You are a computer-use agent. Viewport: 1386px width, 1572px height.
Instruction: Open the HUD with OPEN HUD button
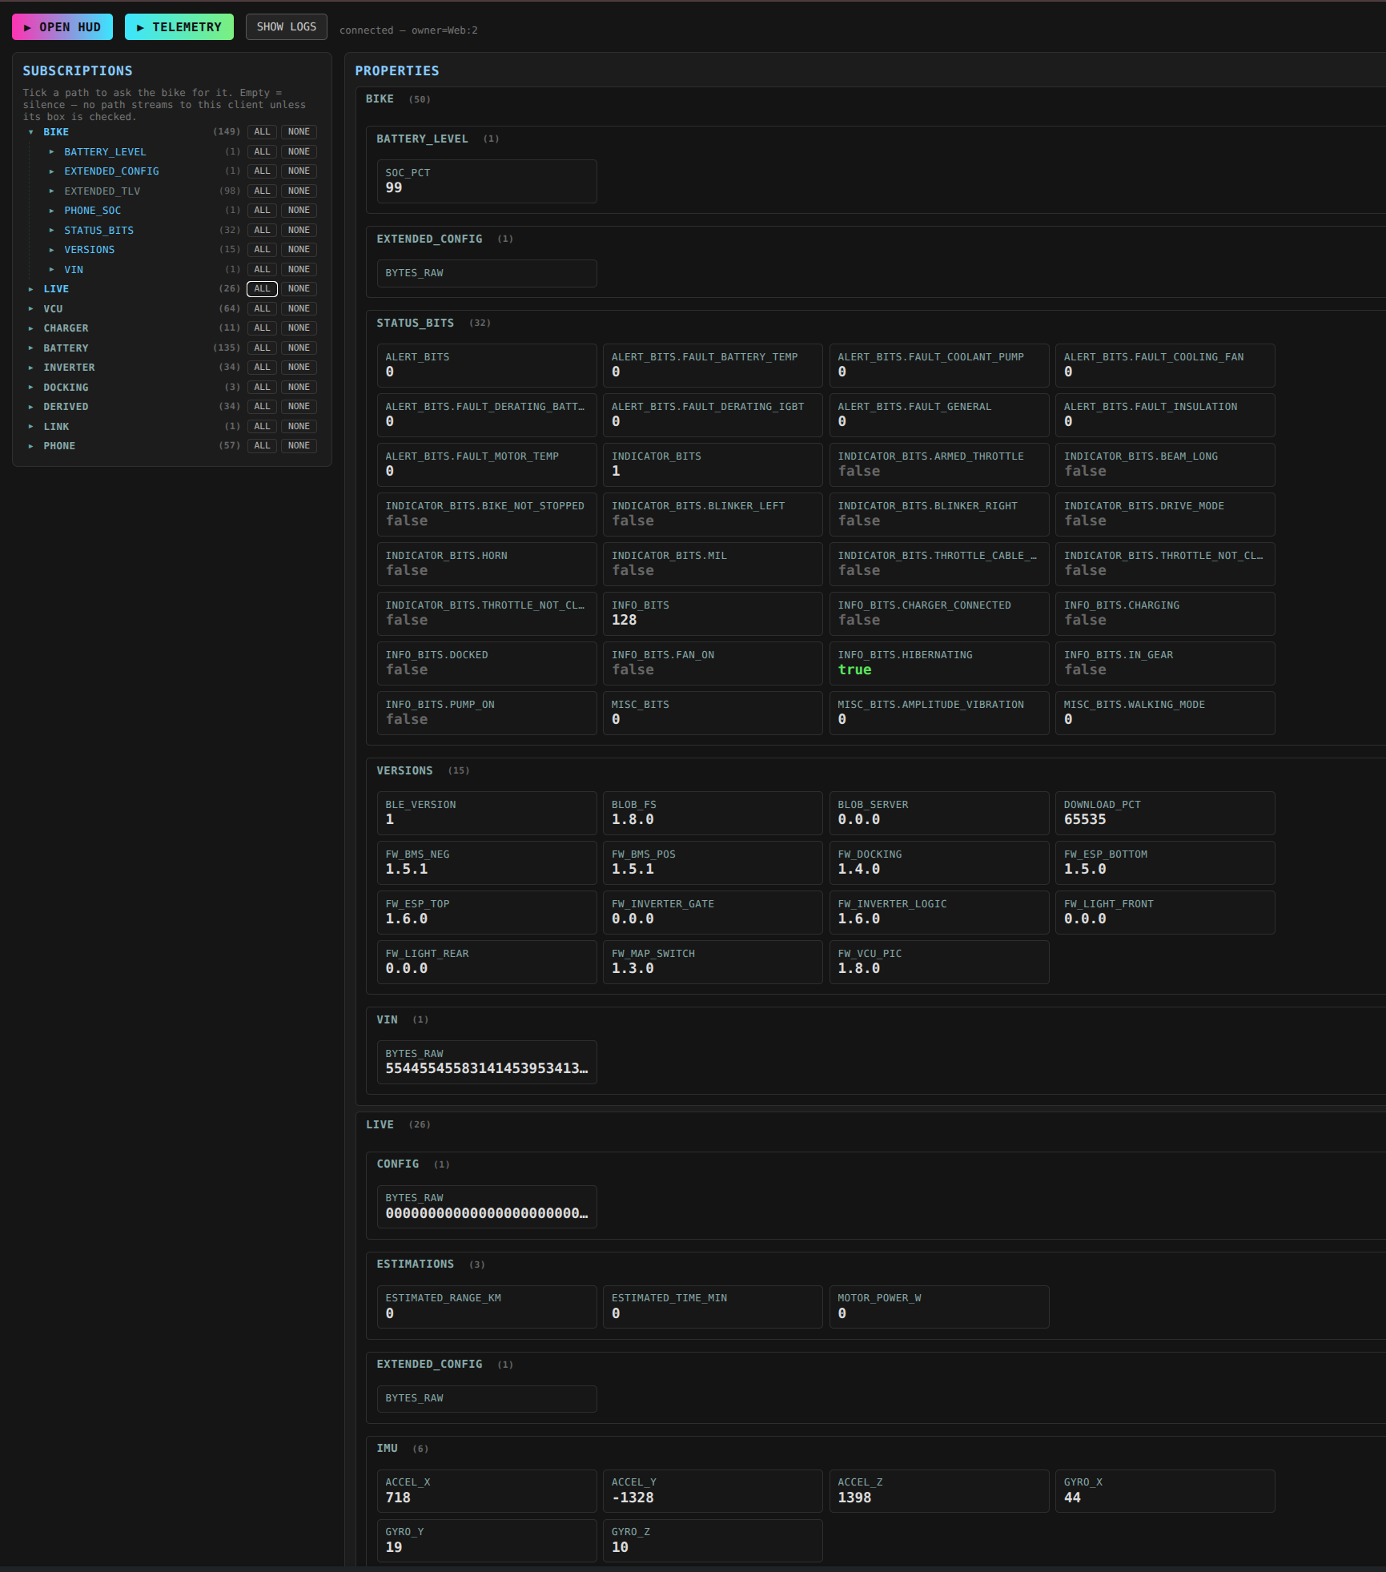[62, 27]
